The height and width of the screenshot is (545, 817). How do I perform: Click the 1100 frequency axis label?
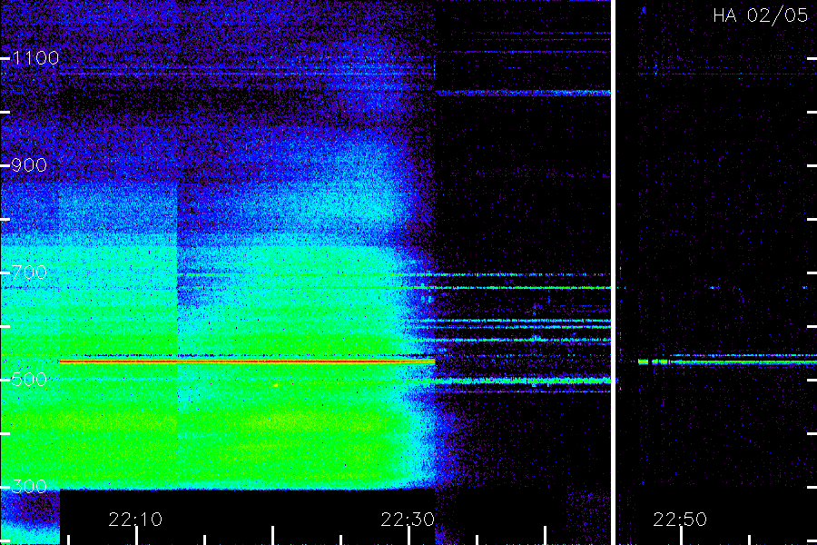pyautogui.click(x=35, y=58)
